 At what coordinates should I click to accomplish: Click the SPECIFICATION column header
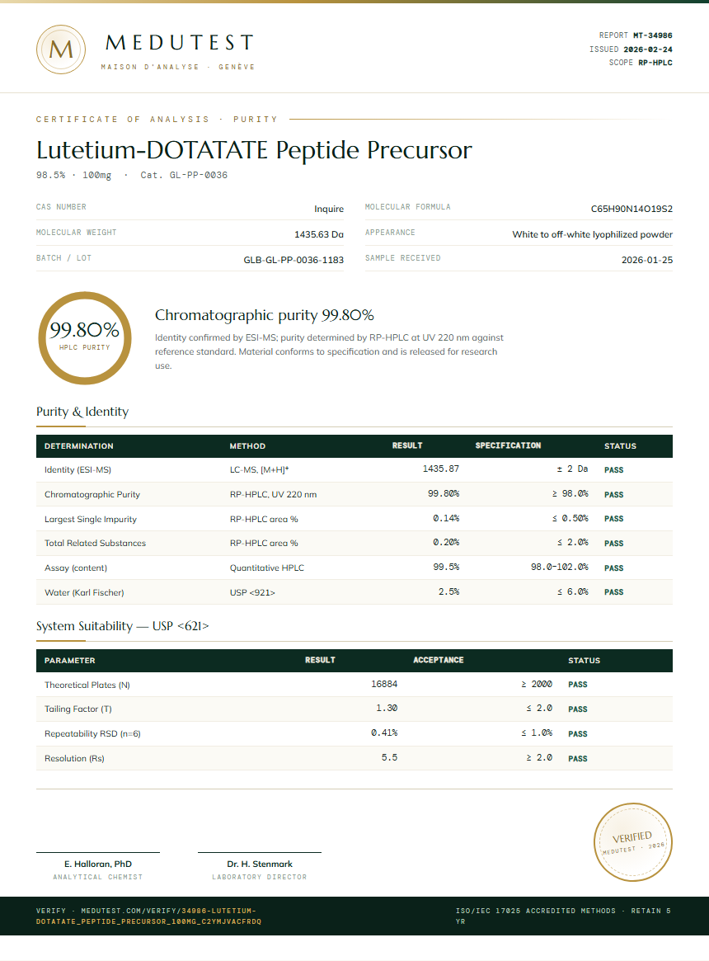click(508, 445)
